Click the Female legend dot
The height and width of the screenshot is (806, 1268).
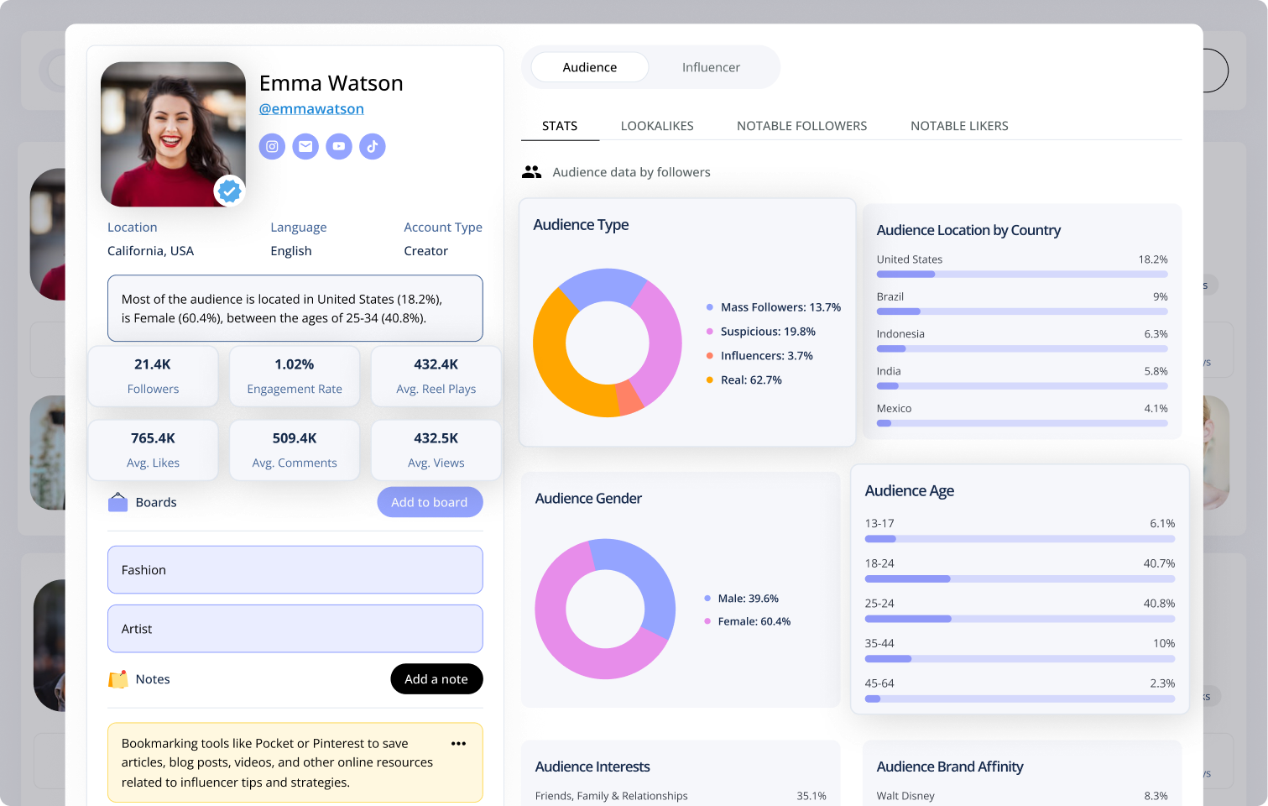(x=707, y=621)
